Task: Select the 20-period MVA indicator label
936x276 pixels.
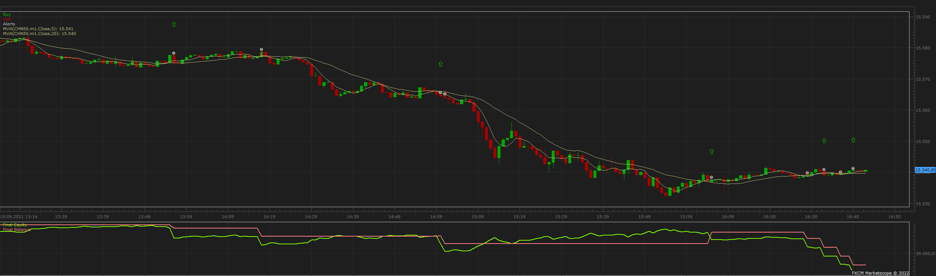Action: tap(39, 34)
